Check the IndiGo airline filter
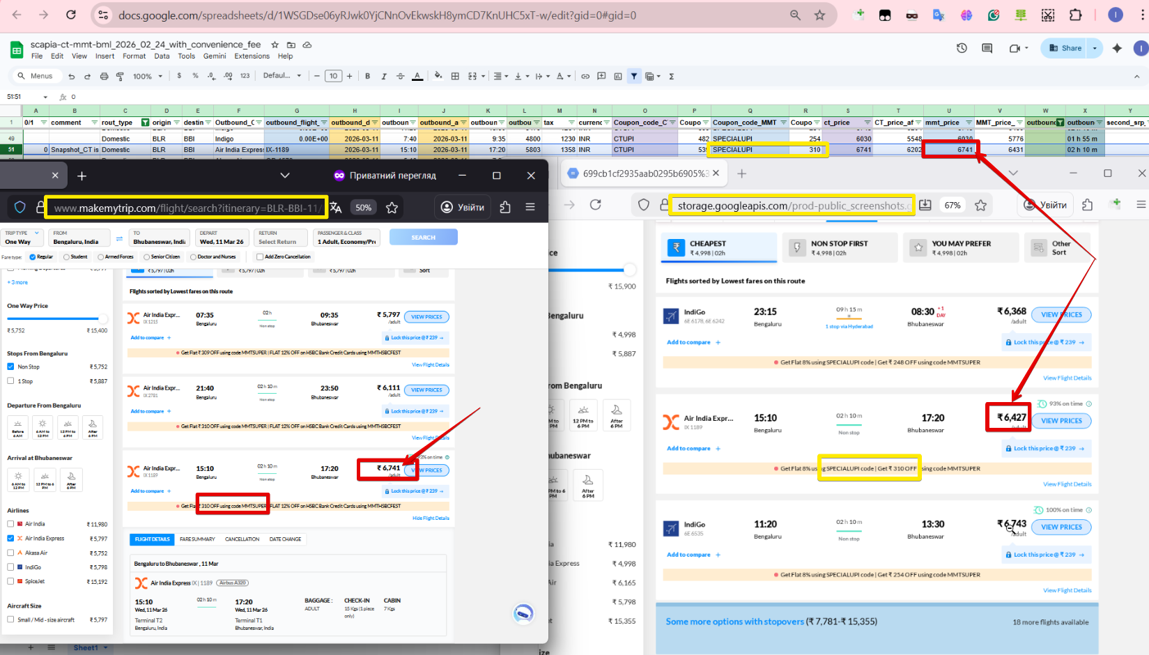This screenshot has height=655, width=1149. tap(10, 567)
